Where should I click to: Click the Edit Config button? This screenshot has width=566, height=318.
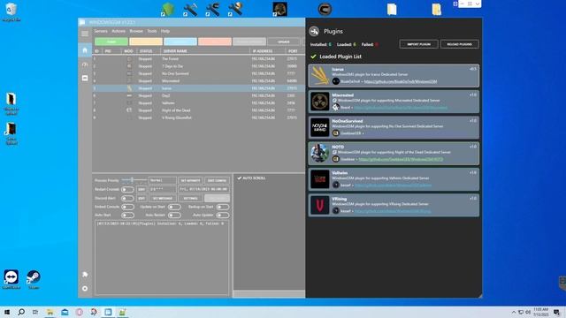217,180
